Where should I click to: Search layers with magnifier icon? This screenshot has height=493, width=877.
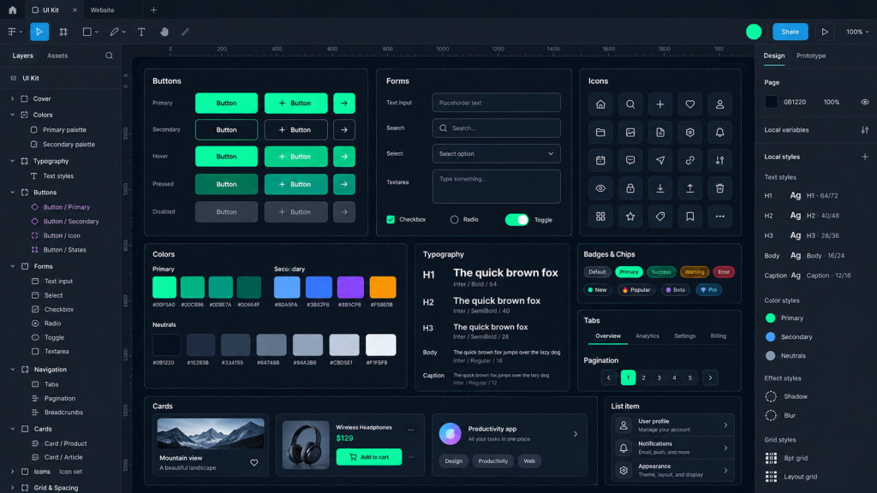[109, 56]
